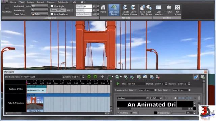
Task: Expand the camera path icon dropdown arrow
Action: pos(112,77)
